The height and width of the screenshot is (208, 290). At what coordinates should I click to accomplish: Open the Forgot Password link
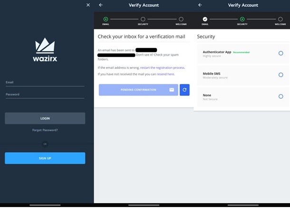(x=45, y=130)
